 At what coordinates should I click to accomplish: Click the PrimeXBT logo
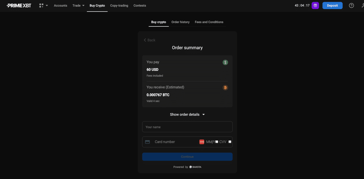click(x=19, y=5)
